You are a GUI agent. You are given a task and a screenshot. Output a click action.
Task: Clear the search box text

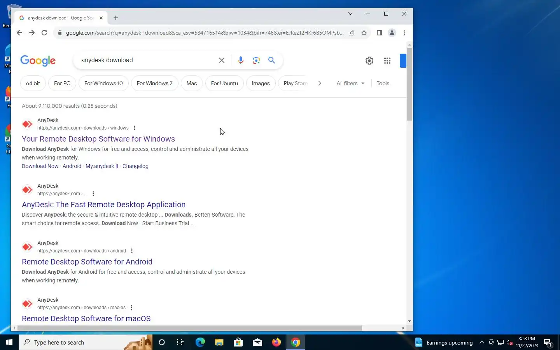tap(222, 60)
